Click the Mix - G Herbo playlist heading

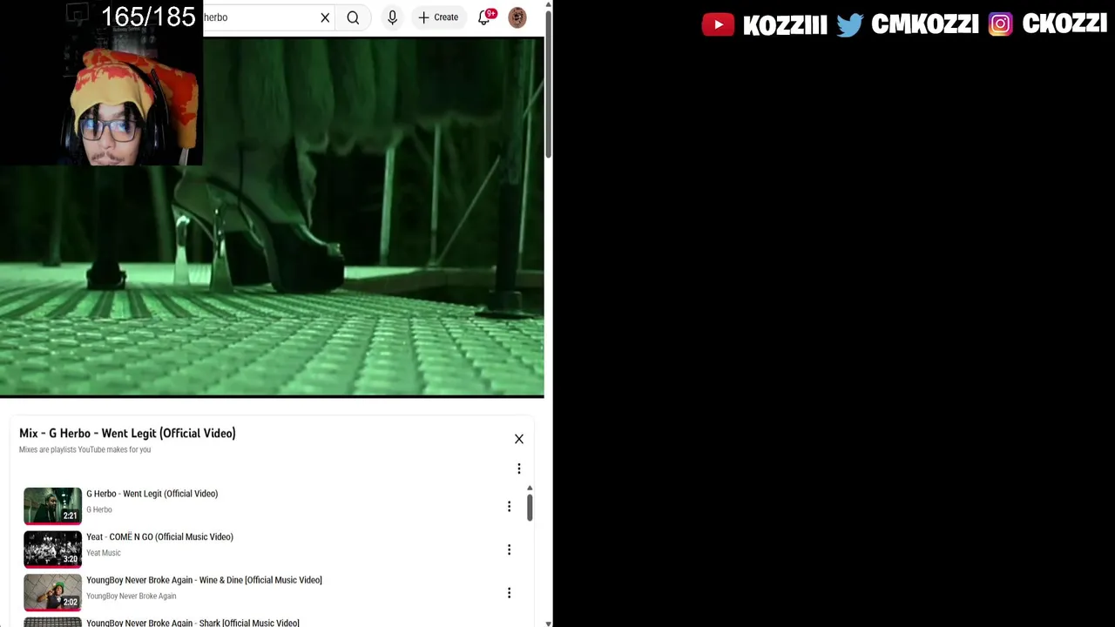click(127, 433)
